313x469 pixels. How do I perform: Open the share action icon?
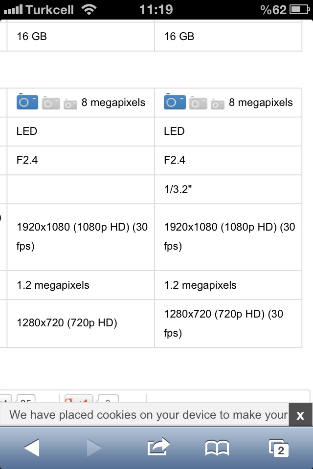click(158, 447)
